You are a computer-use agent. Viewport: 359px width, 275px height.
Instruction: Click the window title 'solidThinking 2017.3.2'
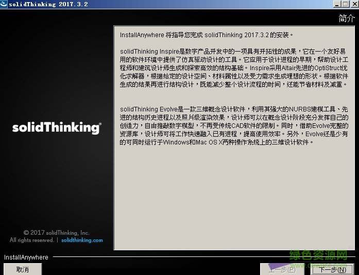(48, 4)
